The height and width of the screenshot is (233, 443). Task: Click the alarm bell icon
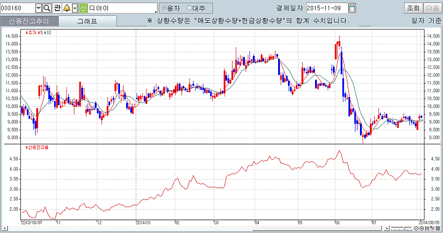(67, 8)
